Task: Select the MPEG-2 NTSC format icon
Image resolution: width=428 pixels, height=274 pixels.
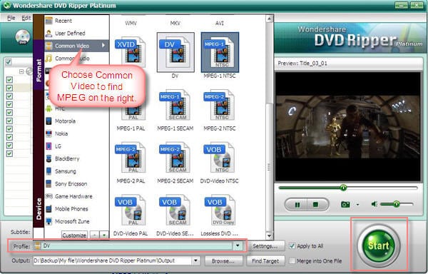Action: tap(220, 105)
